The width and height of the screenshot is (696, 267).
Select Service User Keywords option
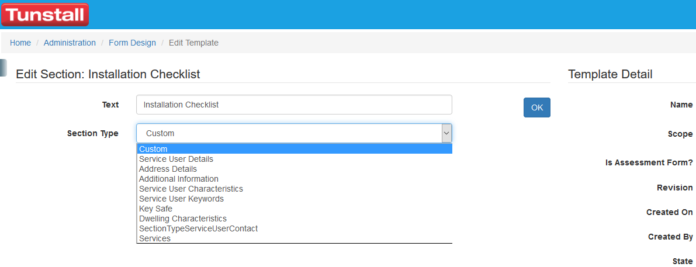coord(181,199)
